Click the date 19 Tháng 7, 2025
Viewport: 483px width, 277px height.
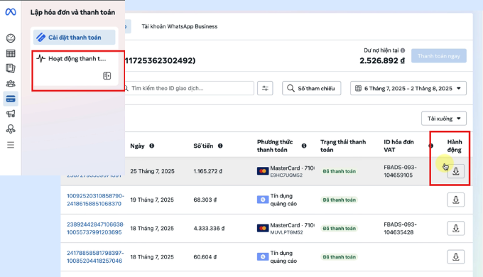point(152,200)
